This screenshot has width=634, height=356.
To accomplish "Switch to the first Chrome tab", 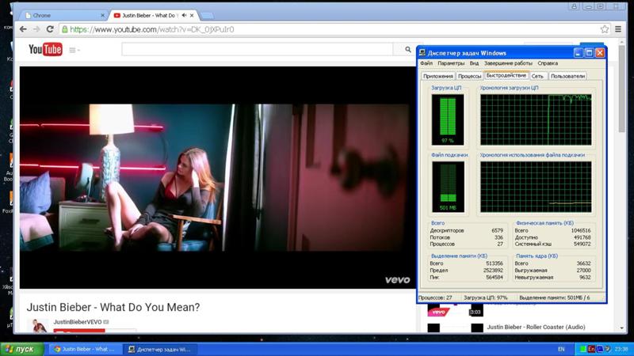I will point(63,15).
